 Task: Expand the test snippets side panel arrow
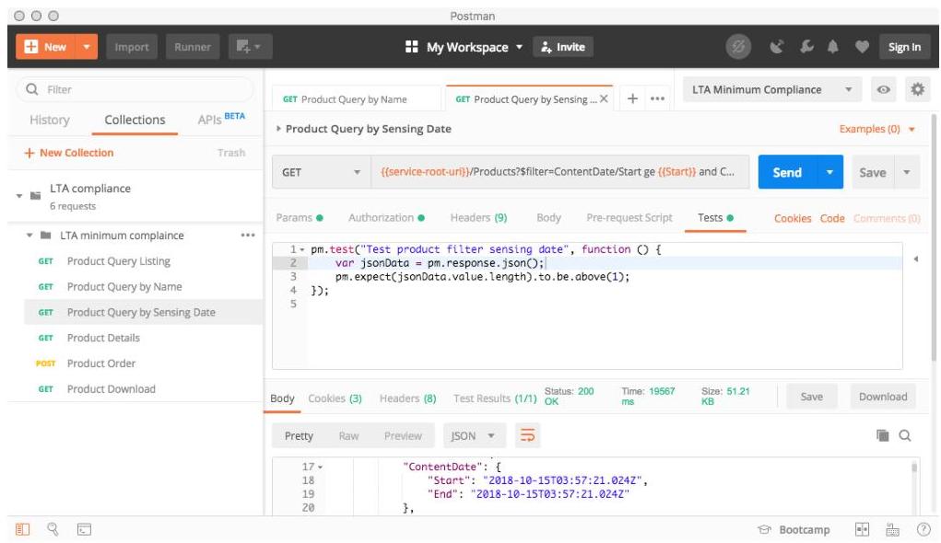point(916,260)
